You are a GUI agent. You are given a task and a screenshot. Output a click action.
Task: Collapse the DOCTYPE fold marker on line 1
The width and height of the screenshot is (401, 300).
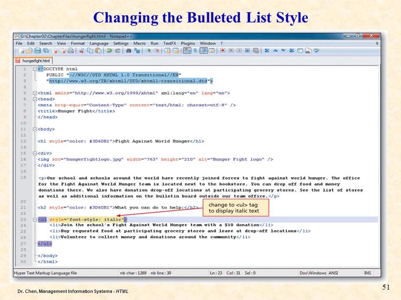pos(35,69)
